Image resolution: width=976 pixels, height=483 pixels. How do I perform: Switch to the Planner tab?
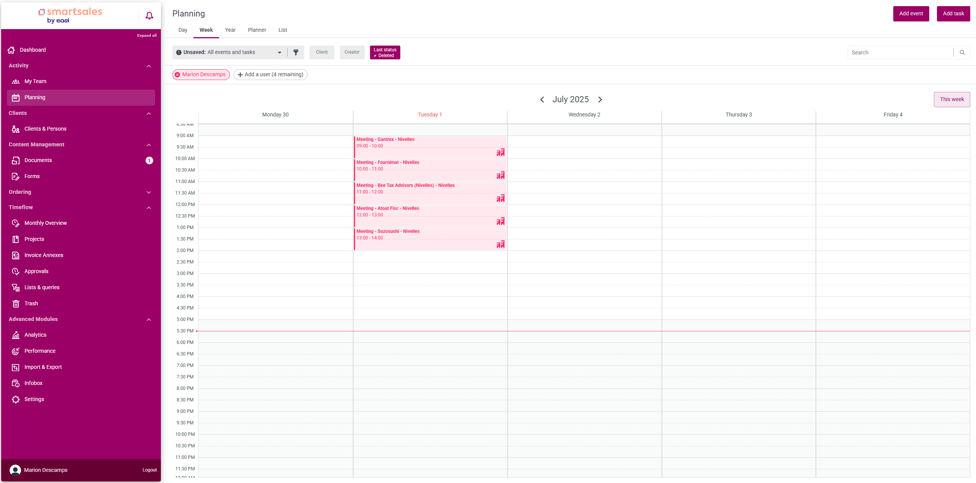click(x=257, y=30)
